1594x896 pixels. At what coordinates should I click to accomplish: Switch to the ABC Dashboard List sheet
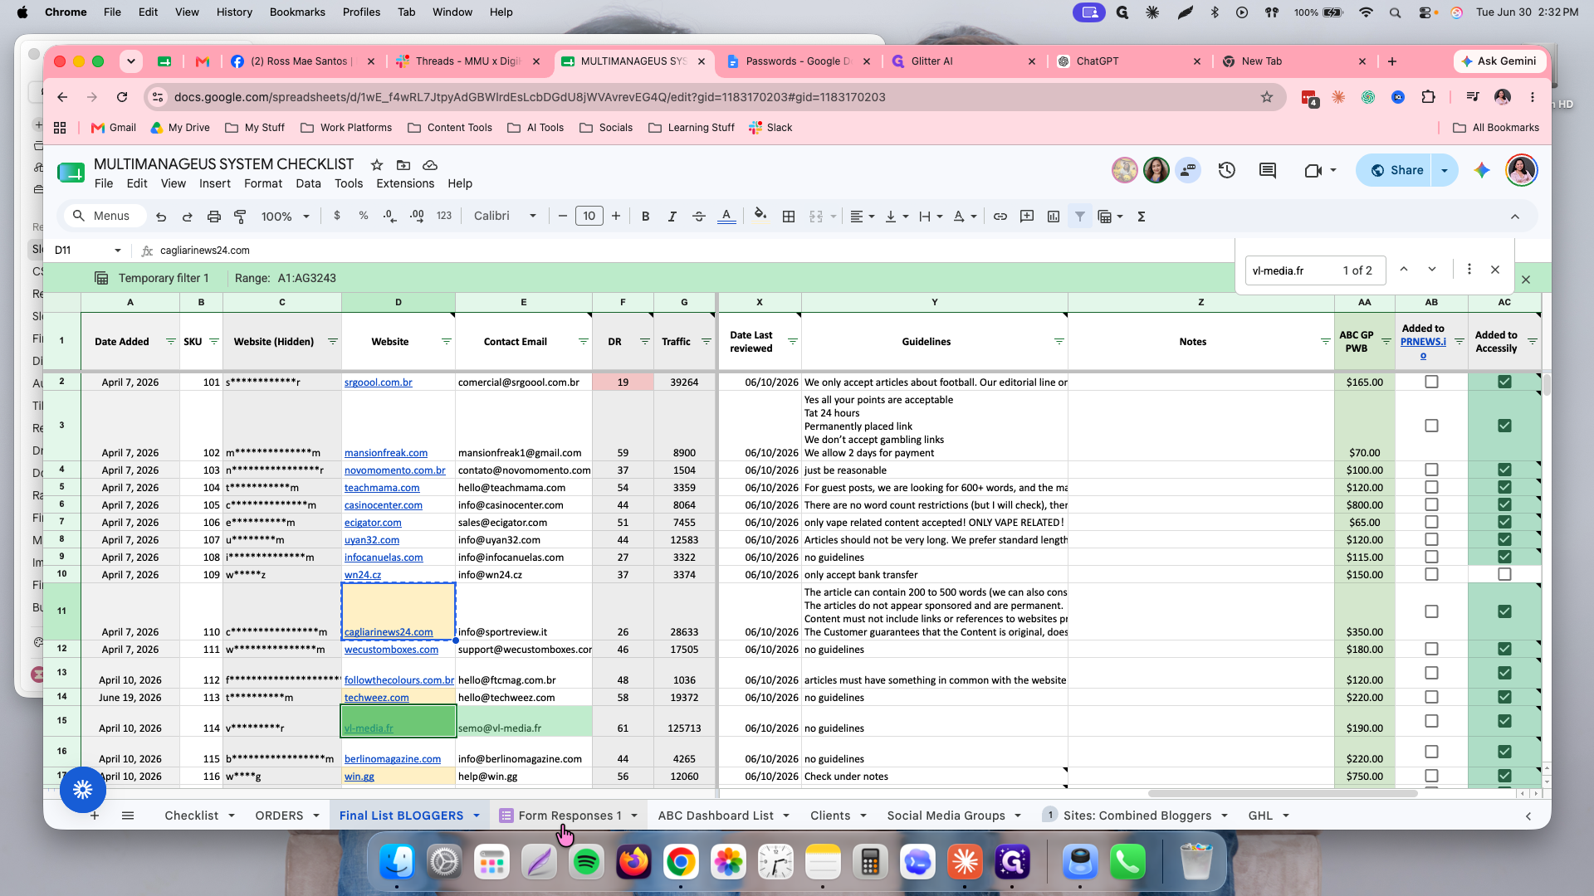[x=716, y=816]
